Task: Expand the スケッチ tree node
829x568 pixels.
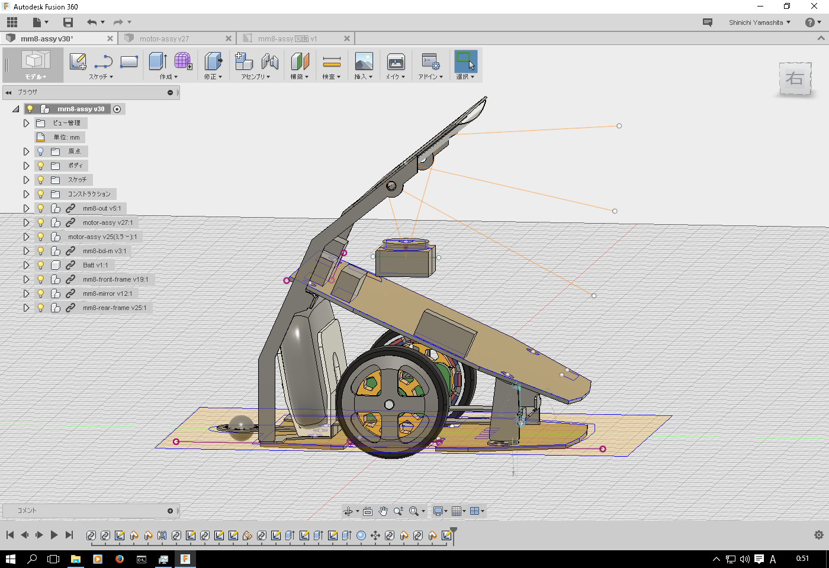Action: (26, 180)
